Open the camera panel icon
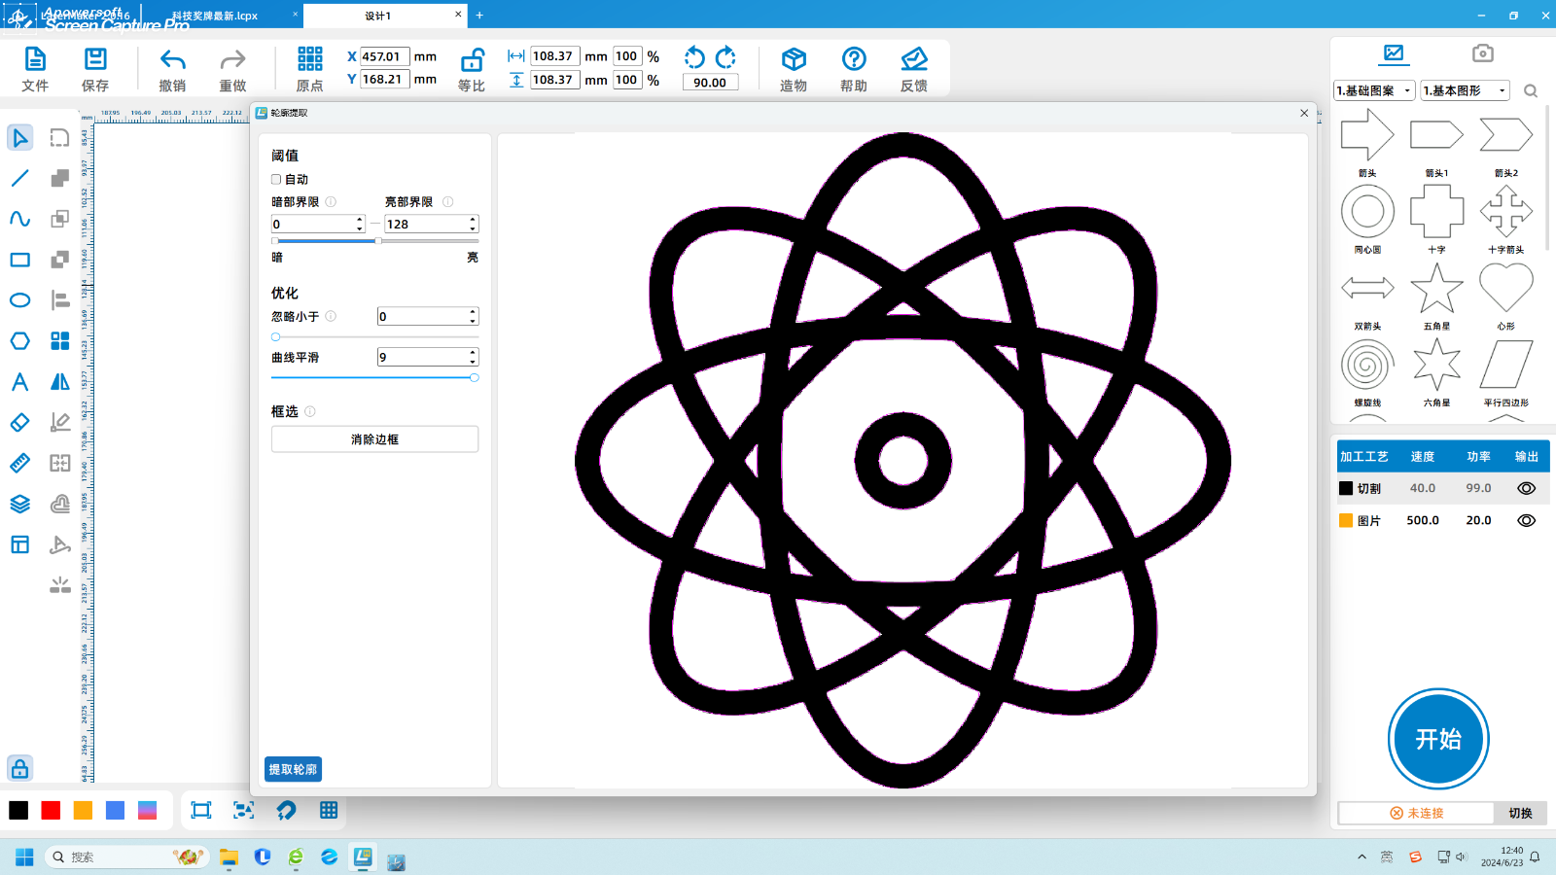 click(x=1482, y=53)
